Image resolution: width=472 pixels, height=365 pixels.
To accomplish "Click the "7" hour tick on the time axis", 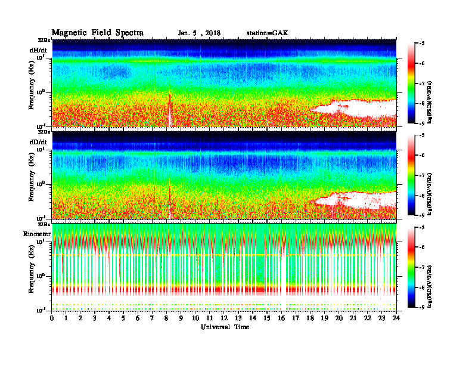I will [152, 318].
